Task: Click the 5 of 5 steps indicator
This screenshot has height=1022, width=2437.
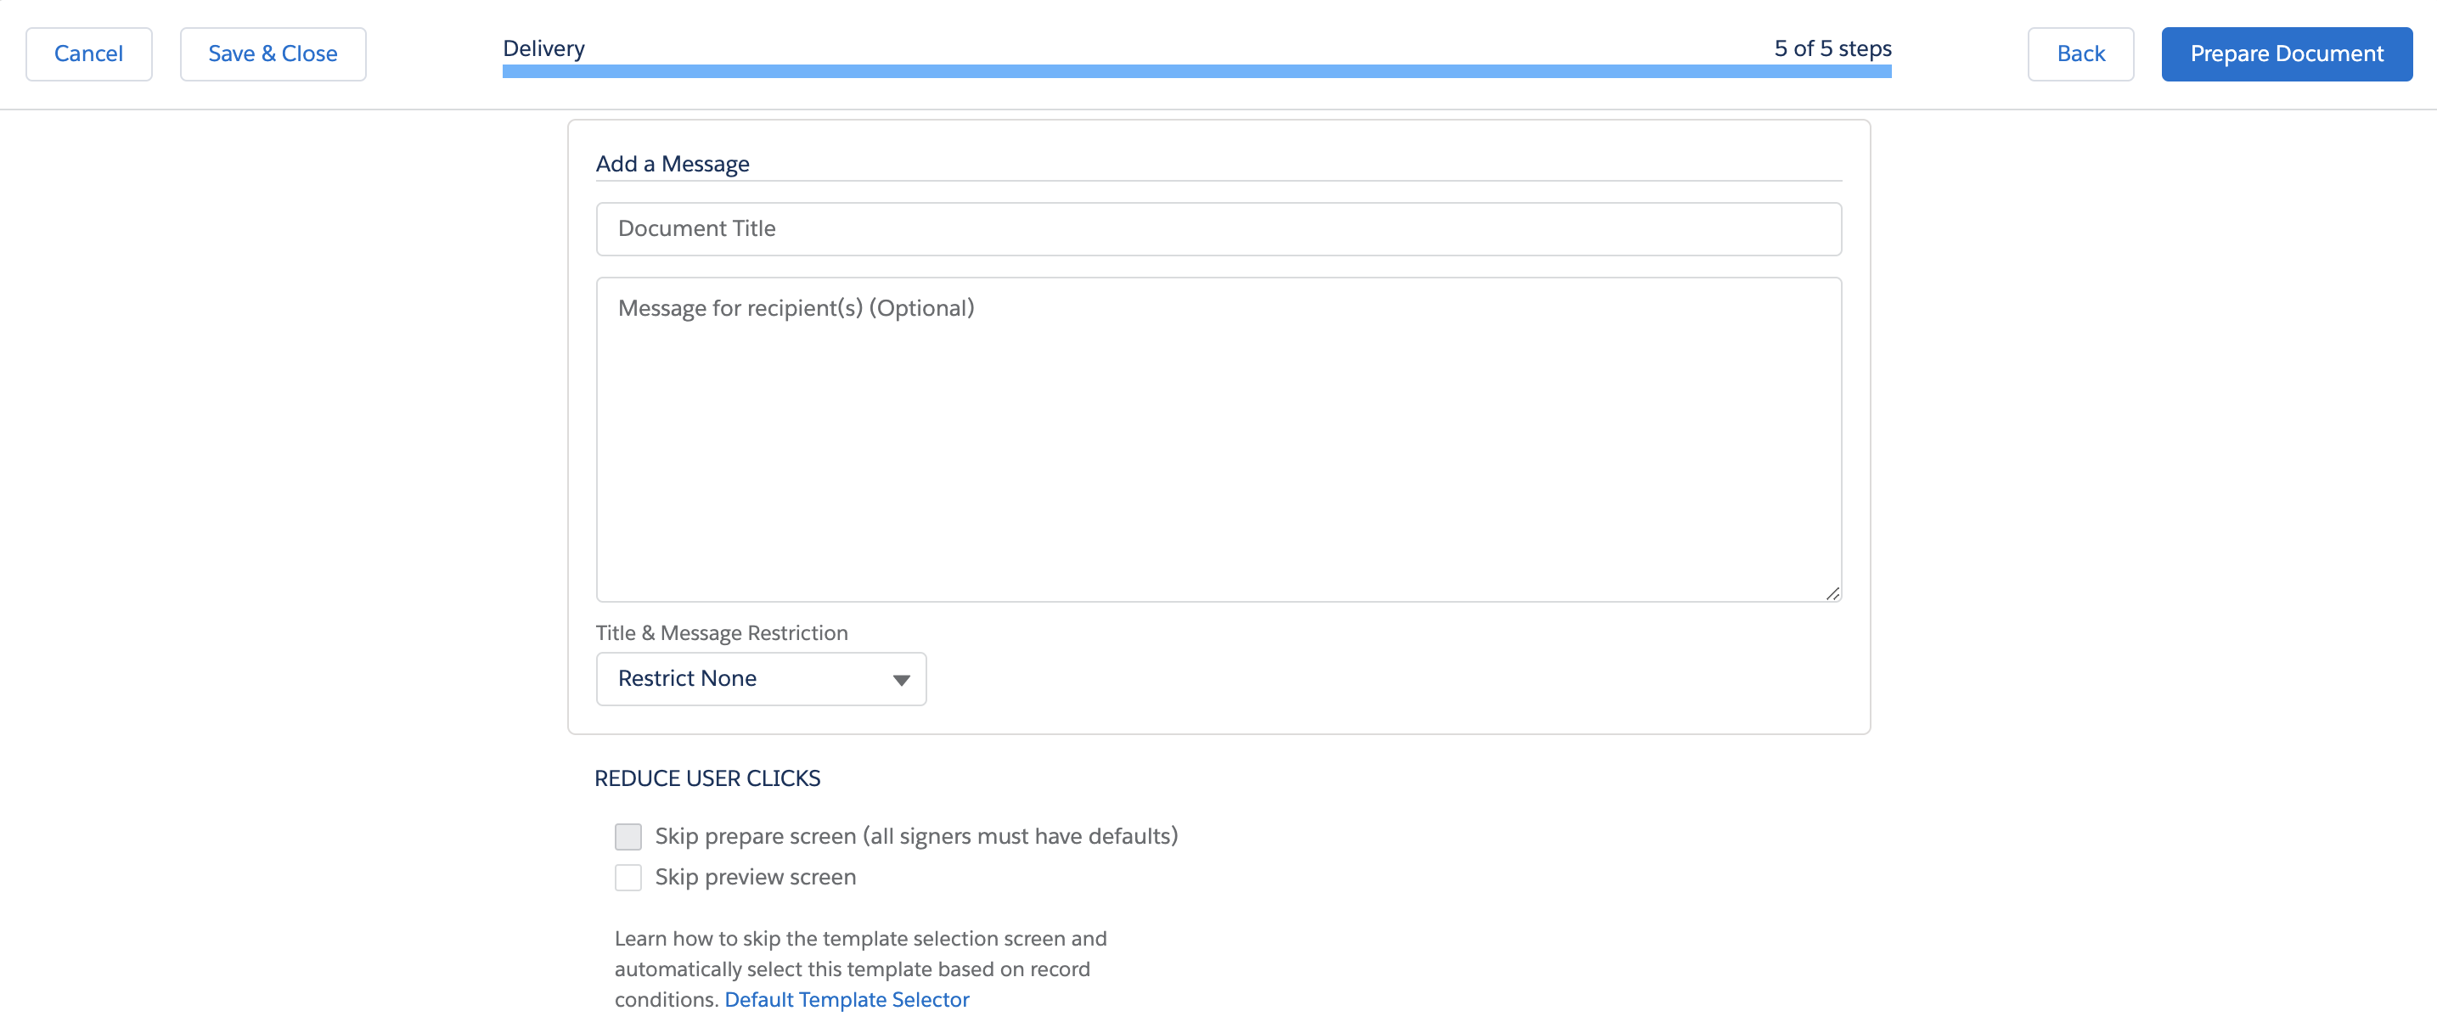Action: [1832, 48]
